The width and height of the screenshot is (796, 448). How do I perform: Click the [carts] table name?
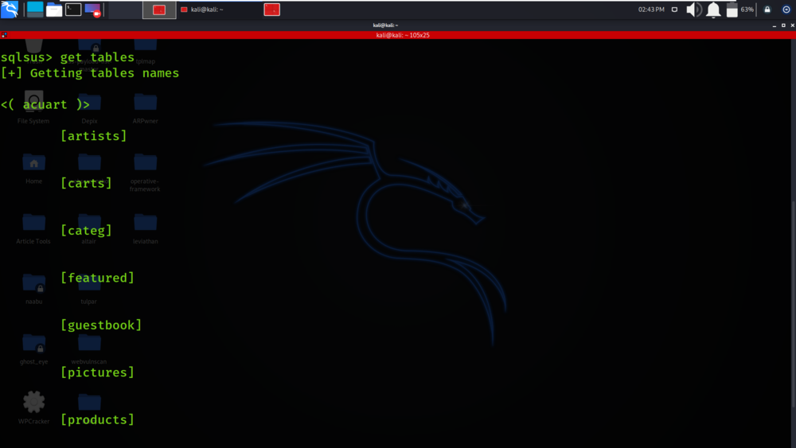pyautogui.click(x=86, y=183)
